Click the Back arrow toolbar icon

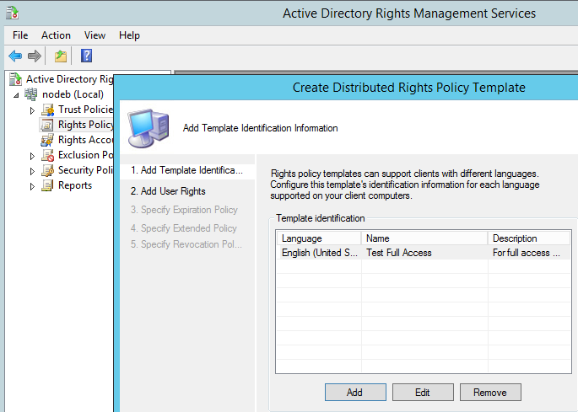pyautogui.click(x=15, y=56)
